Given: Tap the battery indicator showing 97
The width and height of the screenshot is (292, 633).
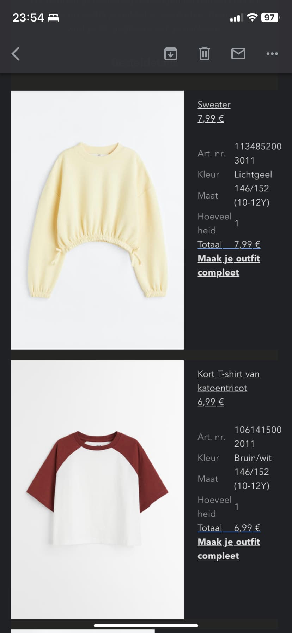Looking at the screenshot, I should point(270,17).
